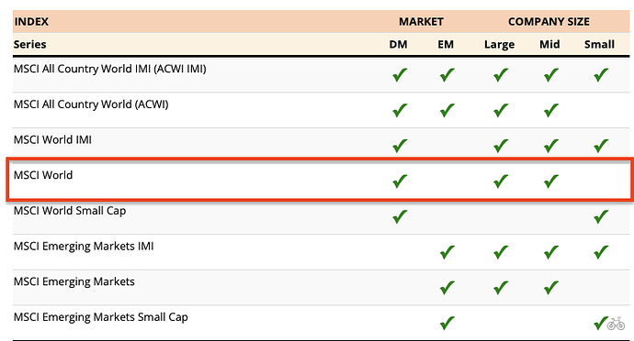The height and width of the screenshot is (341, 634).
Task: Click the bicycle icon in last row
Action: click(x=616, y=324)
